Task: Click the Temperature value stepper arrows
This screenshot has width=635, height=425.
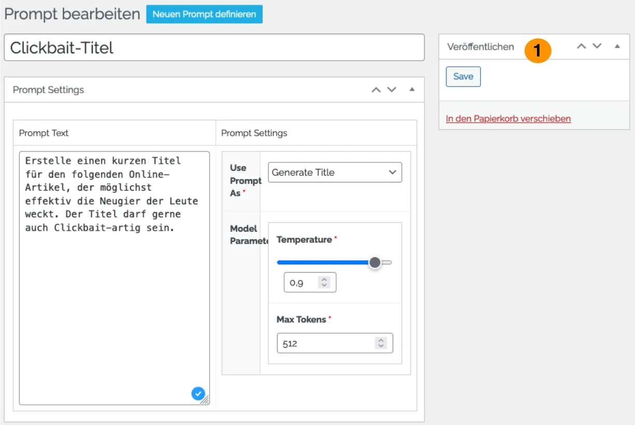Action: [325, 282]
